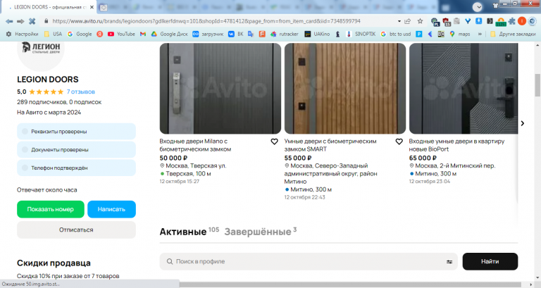Click the Найти search button
541x288 pixels.
click(490, 261)
